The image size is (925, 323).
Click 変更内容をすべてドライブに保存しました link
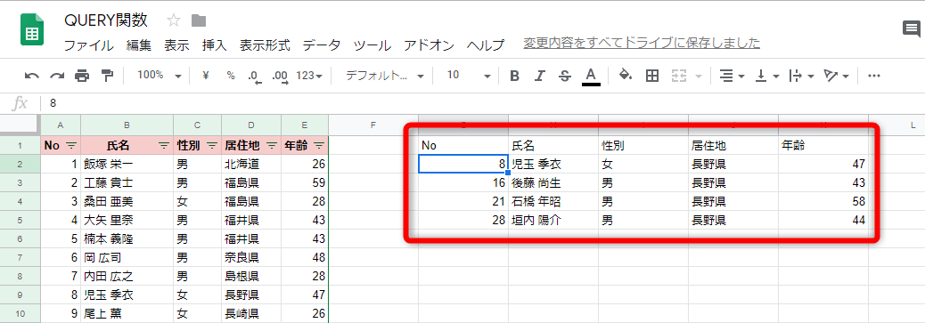pos(642,43)
